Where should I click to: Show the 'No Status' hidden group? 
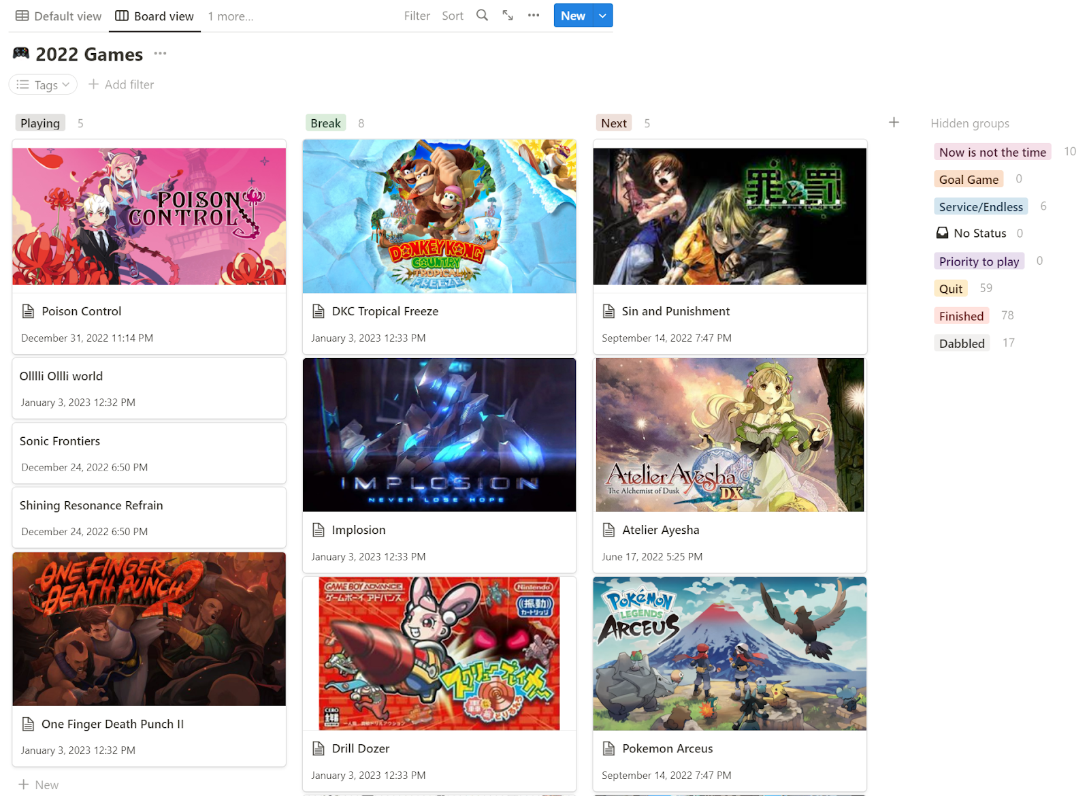click(979, 233)
